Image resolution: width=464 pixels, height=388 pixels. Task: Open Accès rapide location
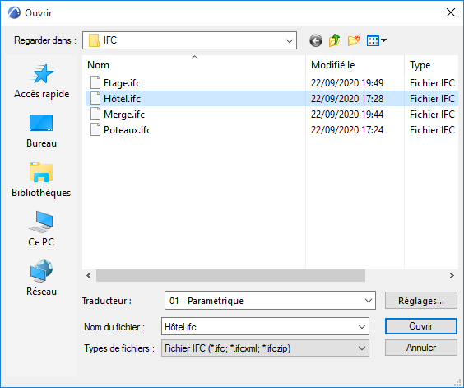coord(41,82)
